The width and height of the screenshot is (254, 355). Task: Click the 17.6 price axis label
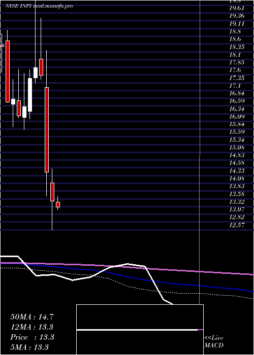coord(235,70)
